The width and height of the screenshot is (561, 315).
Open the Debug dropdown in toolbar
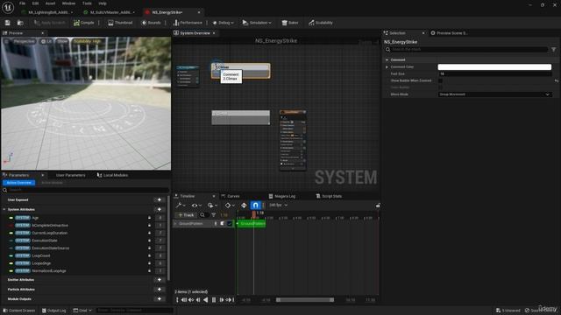tap(223, 23)
